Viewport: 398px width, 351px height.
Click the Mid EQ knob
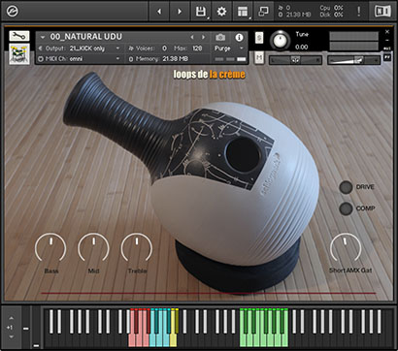(x=93, y=247)
